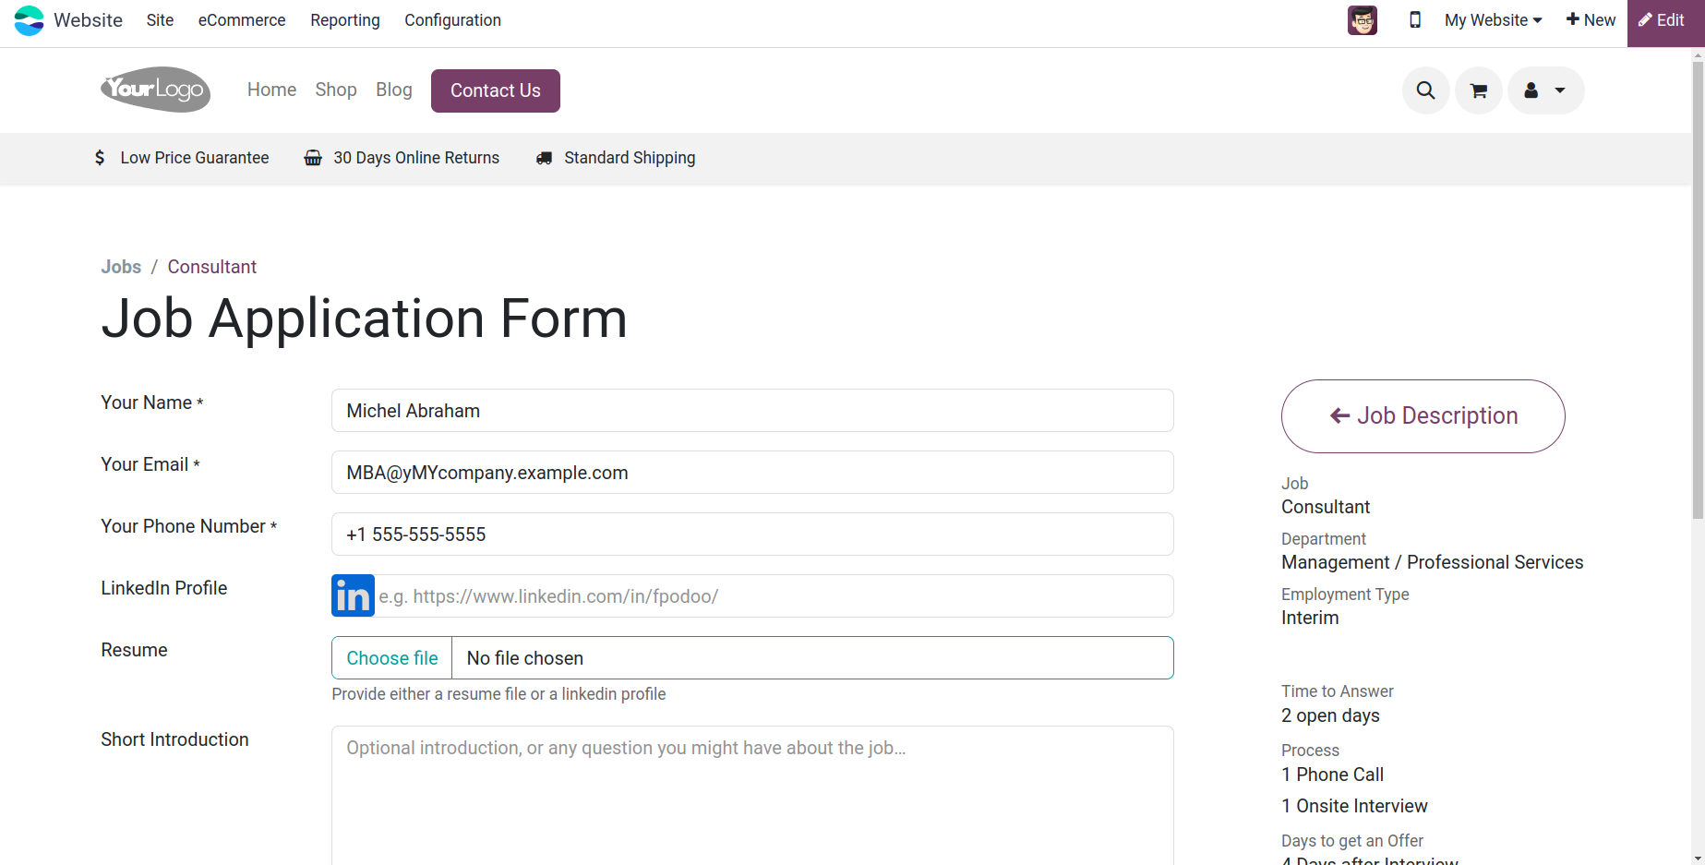Viewport: 1705px width, 865px height.
Task: Open the New content menu
Action: click(x=1591, y=20)
